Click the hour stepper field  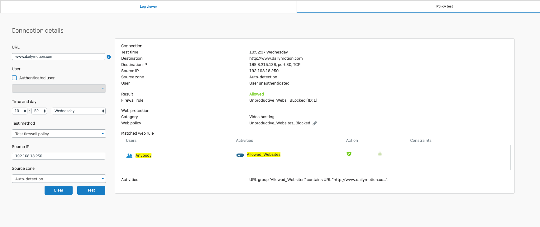[x=19, y=111]
